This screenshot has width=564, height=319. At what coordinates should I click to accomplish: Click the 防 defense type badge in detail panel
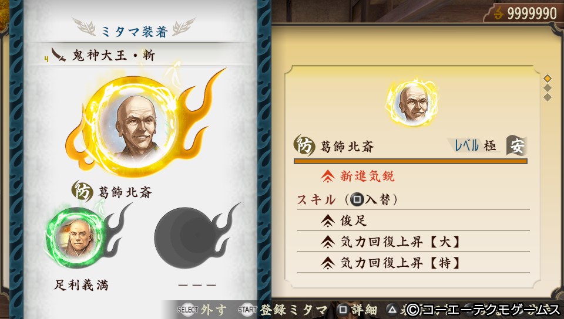[x=304, y=145]
